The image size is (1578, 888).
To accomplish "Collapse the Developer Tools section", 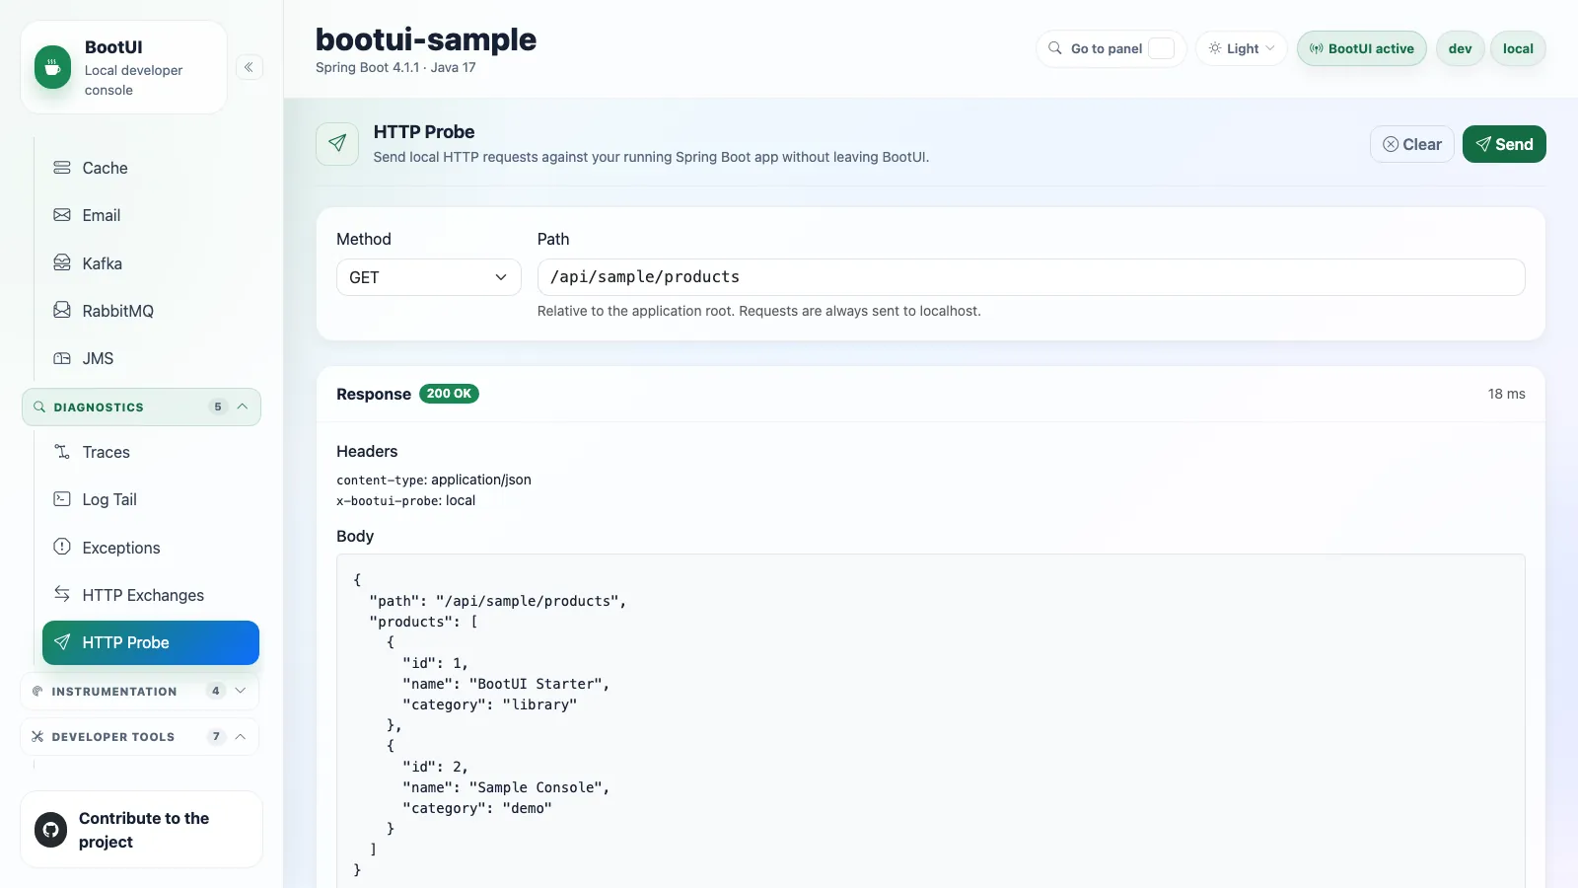I will pos(140,736).
